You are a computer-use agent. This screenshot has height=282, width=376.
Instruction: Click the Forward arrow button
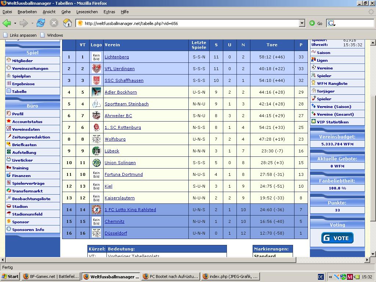24,23
